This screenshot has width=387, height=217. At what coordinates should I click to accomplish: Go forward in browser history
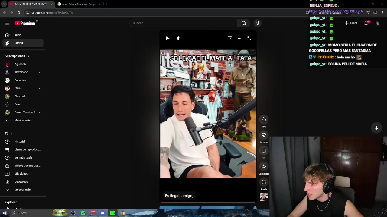click(11, 13)
